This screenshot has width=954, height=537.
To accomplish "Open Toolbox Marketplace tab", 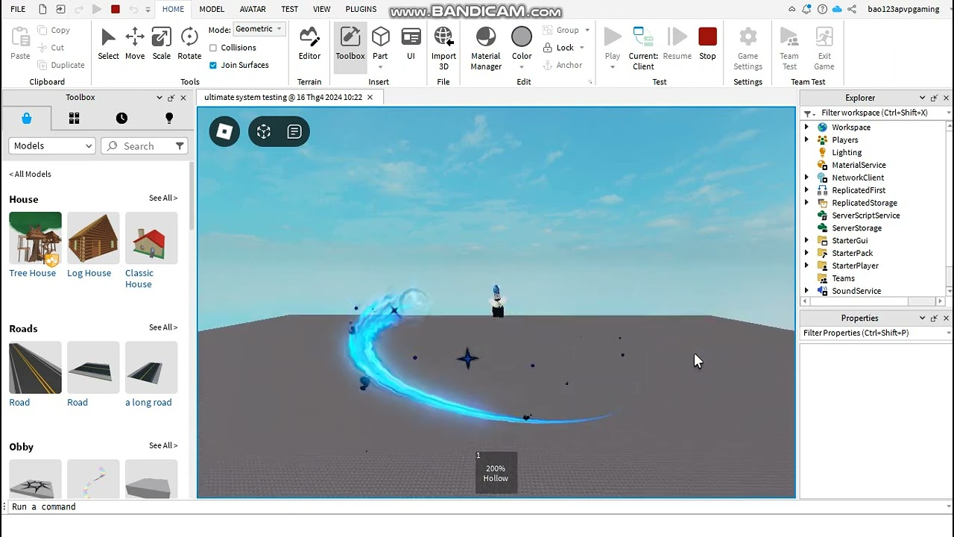I will (x=27, y=118).
